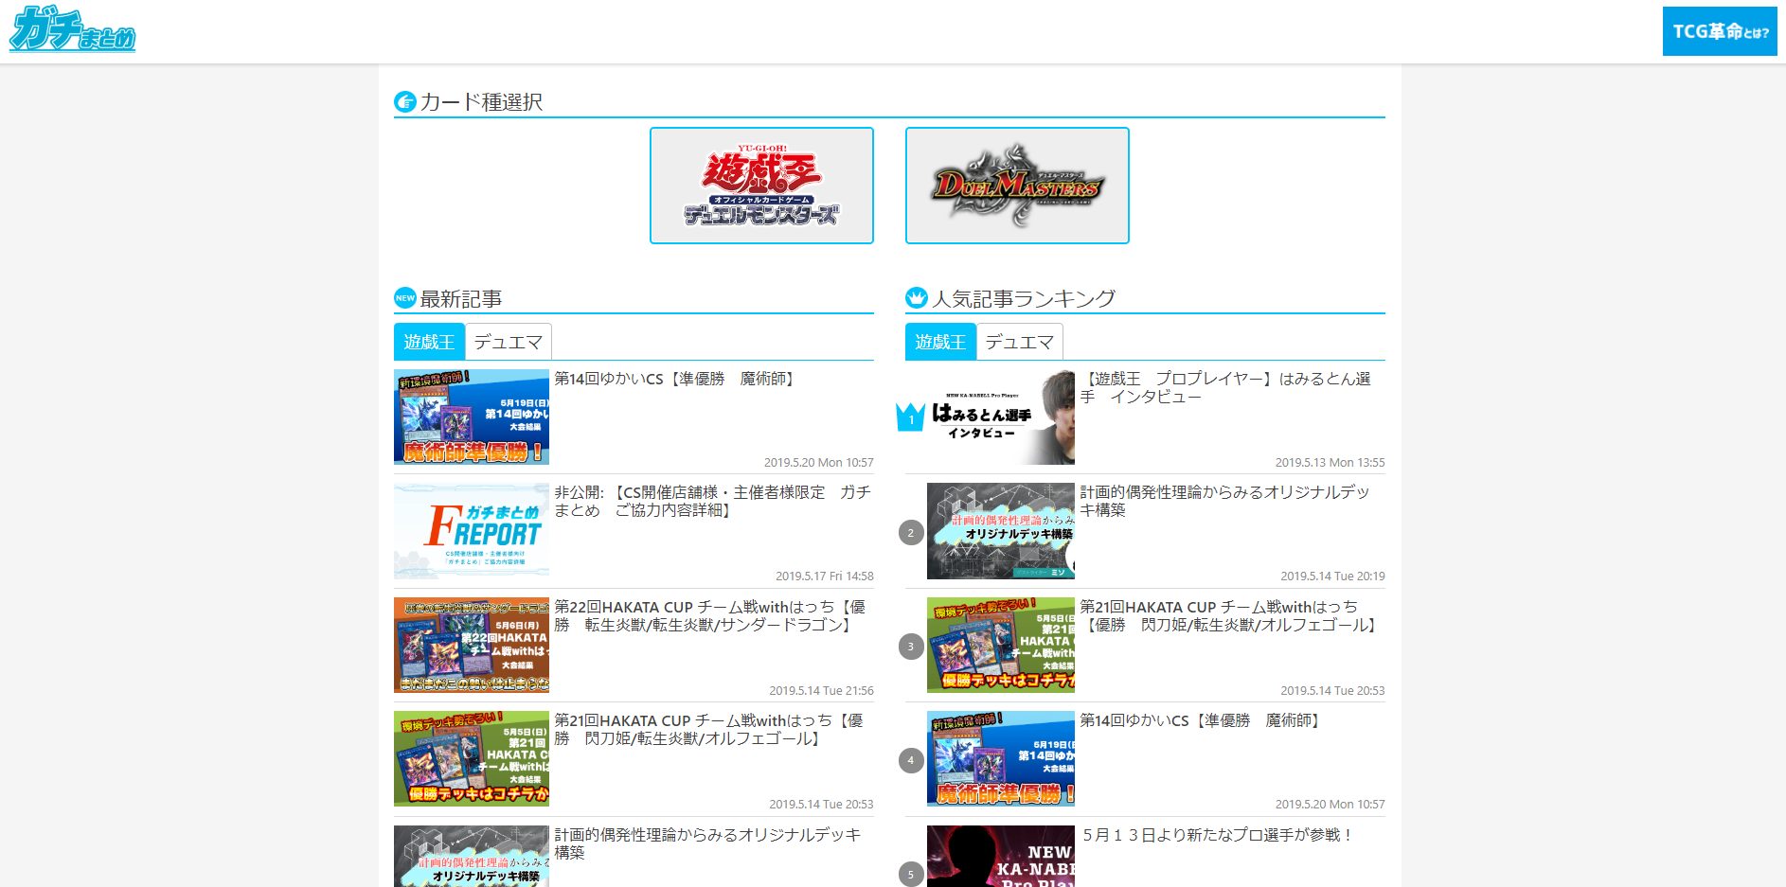Click date 2019.5.13 Mon 13:55
Screen dimensions: 1786x887
point(1330,463)
